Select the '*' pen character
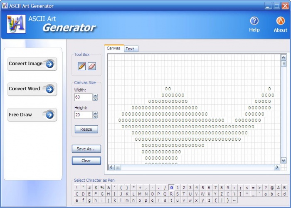The image size is (291, 208). [x=133, y=188]
